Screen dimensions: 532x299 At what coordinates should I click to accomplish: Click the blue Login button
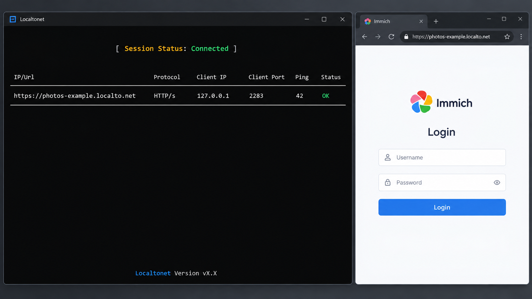pyautogui.click(x=442, y=207)
